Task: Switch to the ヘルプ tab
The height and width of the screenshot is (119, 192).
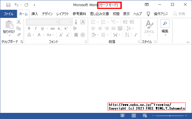Action: pyautogui.click(x=137, y=14)
